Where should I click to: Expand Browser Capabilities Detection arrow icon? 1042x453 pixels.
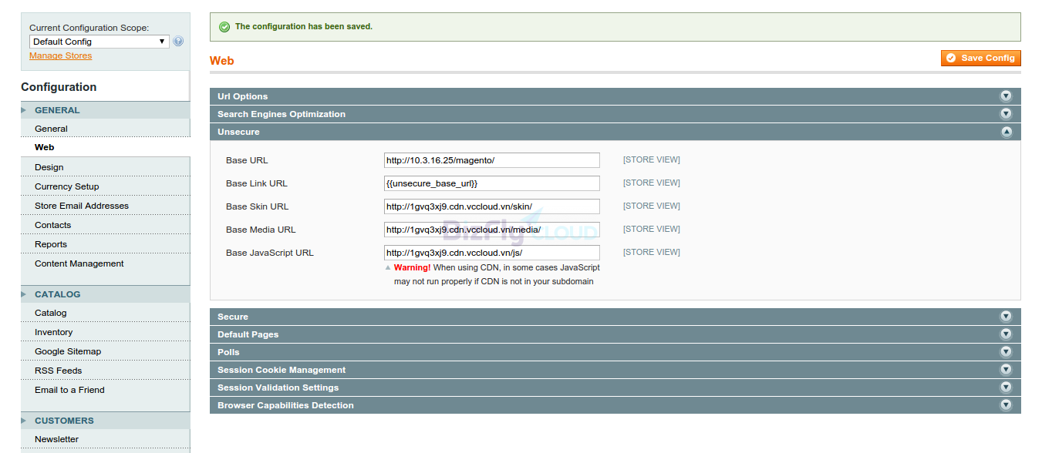(1006, 405)
